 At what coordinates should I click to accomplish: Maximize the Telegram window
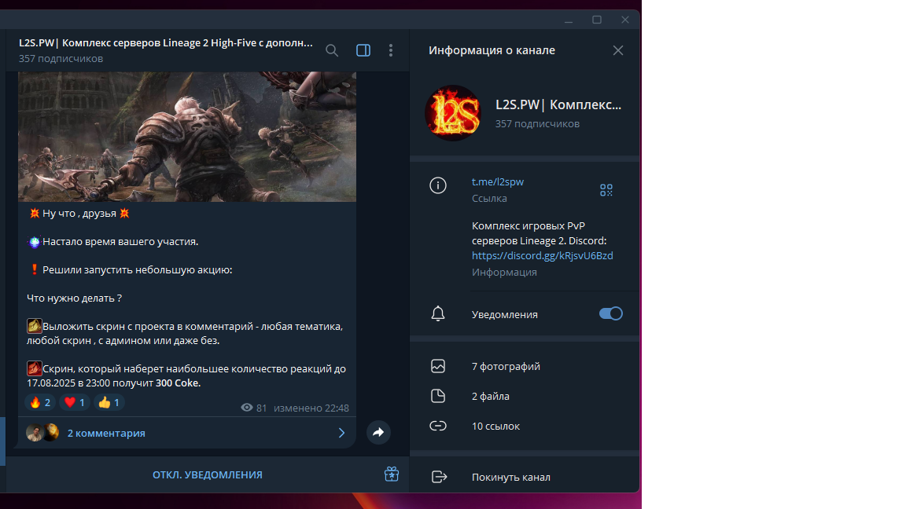coord(597,20)
